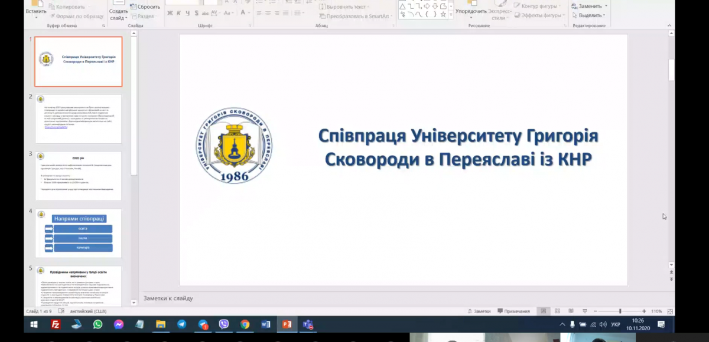
Task: Underline text with the Ч button
Action: coord(188,13)
